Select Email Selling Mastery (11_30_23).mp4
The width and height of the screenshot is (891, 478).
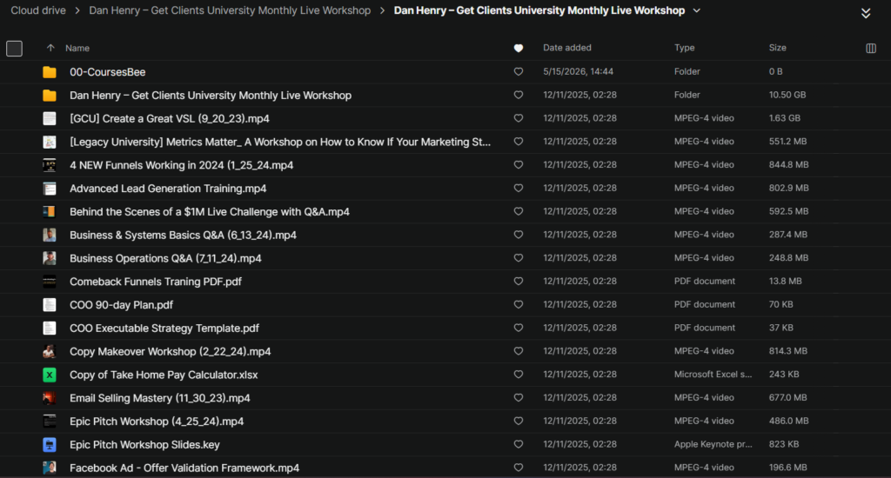pos(160,398)
